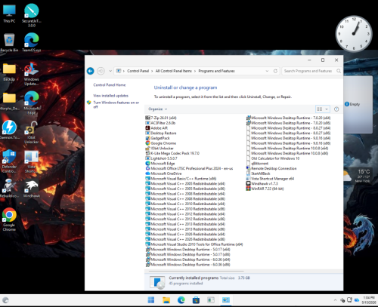The height and width of the screenshot is (307, 378).
Task: Select Windhawk v1.7.3 program entry
Action: pos(262,183)
